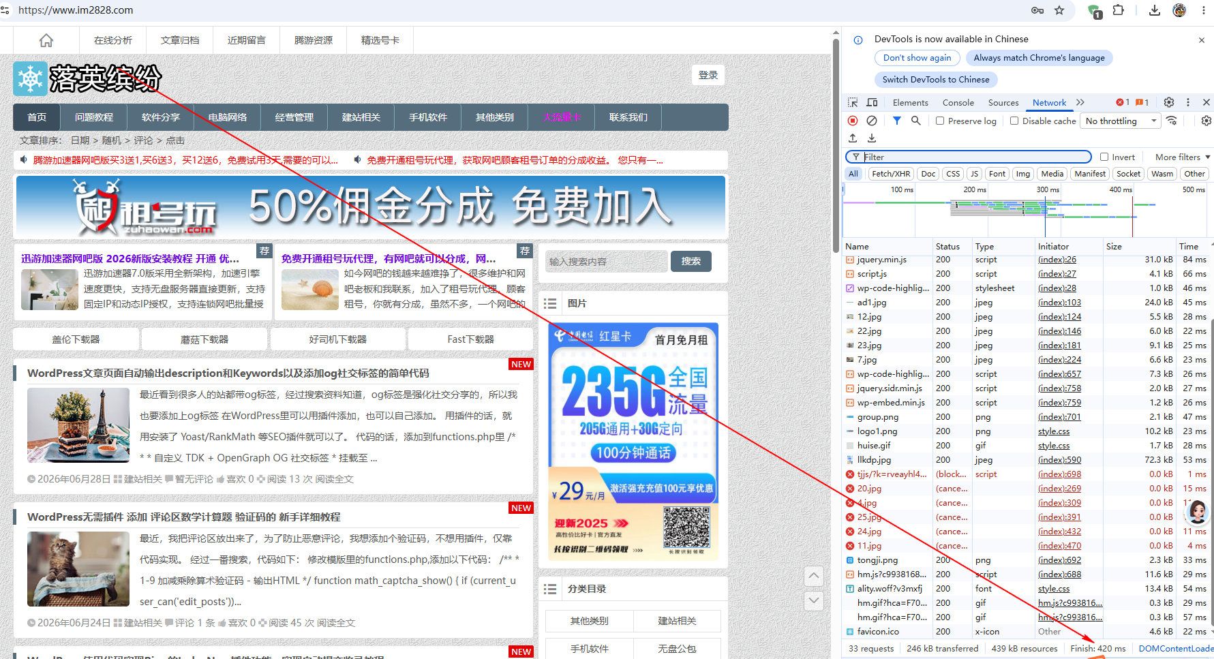
Task: Toggle the network filter funnel icon
Action: (x=897, y=121)
